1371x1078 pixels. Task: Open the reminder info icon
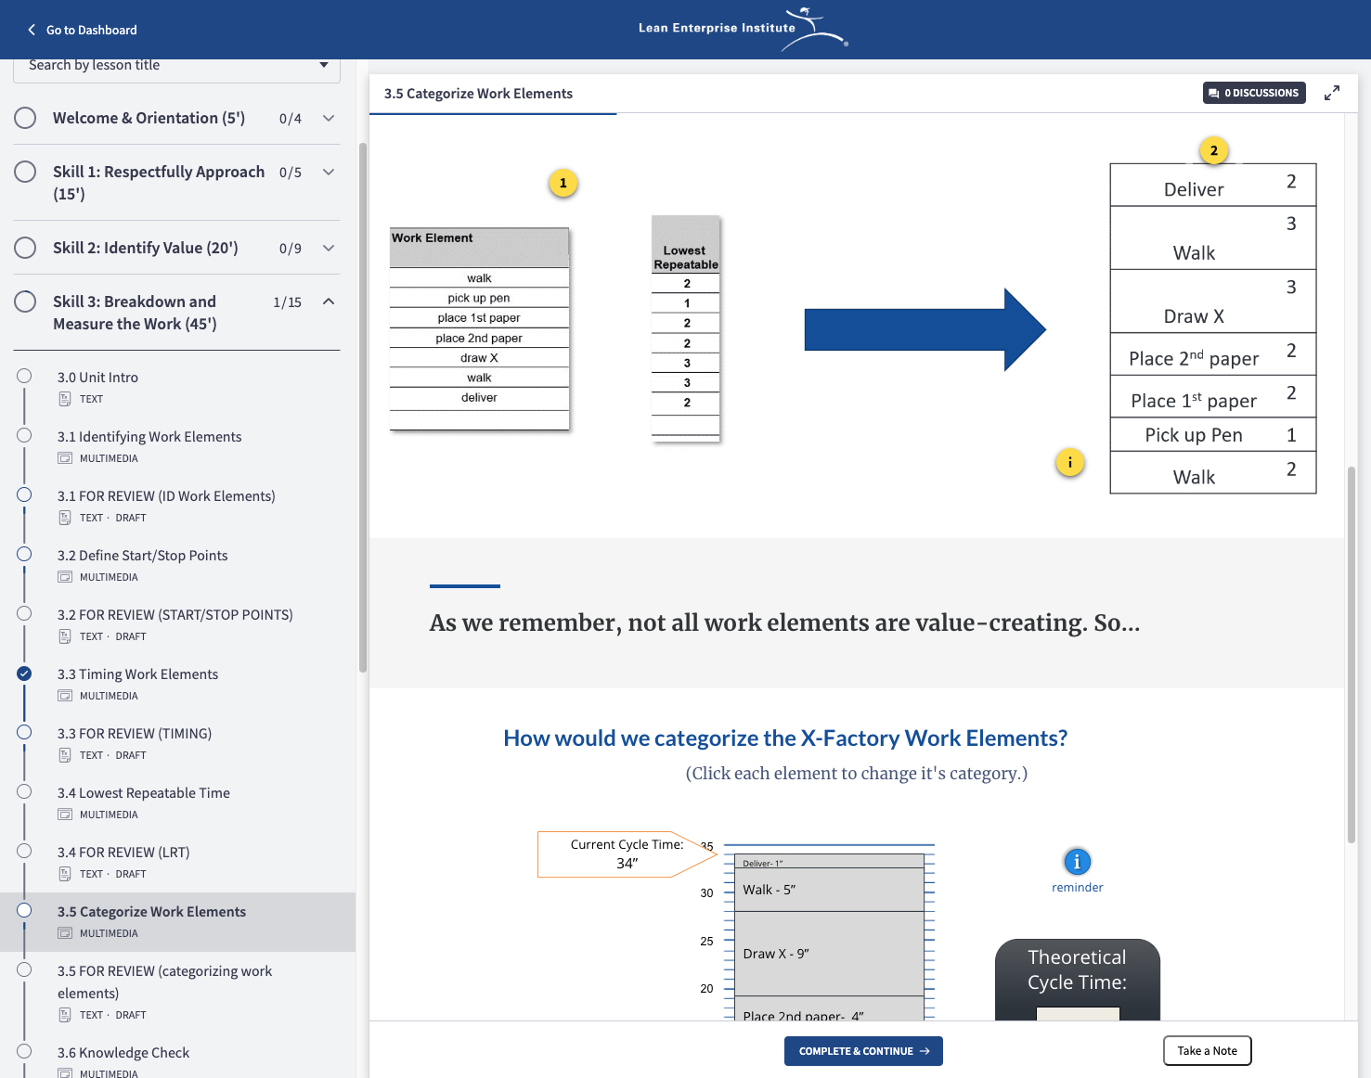click(1077, 861)
